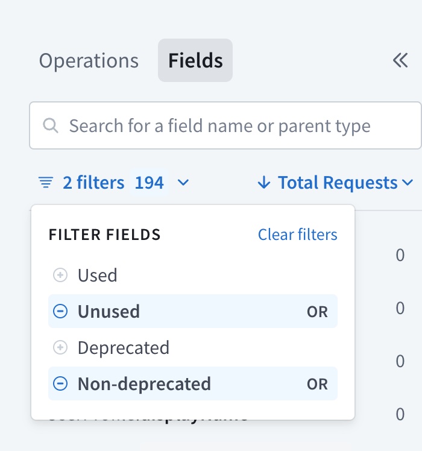Click the filter lines icon

point(46,182)
